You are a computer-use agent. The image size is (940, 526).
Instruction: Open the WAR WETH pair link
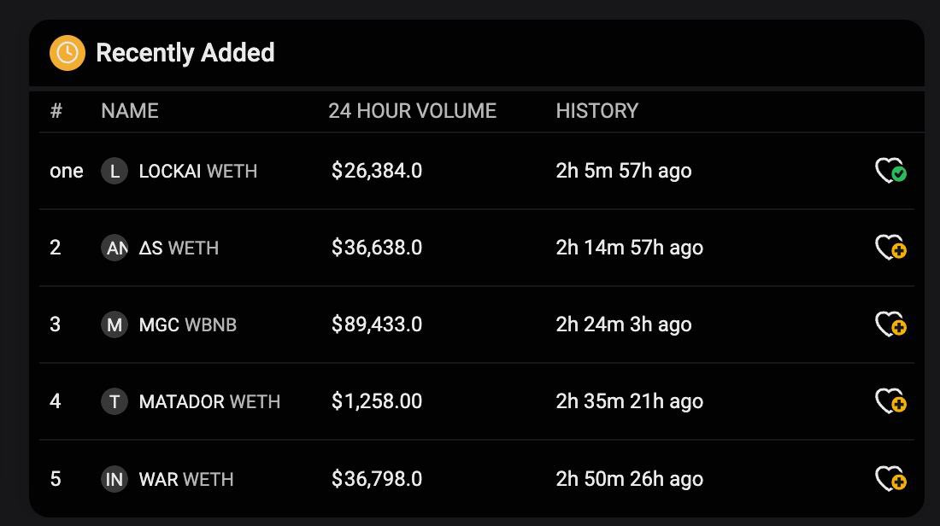coord(186,479)
